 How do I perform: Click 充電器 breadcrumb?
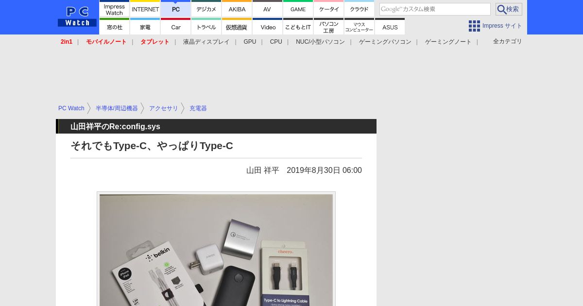(x=198, y=108)
